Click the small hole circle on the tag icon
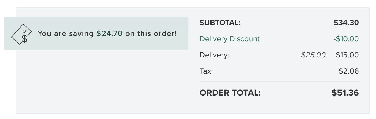The height and width of the screenshot is (119, 376). [x=24, y=31]
